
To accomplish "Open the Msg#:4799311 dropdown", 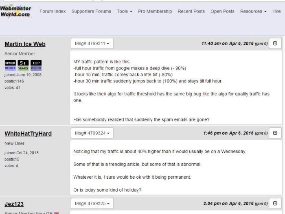I will pyautogui.click(x=92, y=43).
